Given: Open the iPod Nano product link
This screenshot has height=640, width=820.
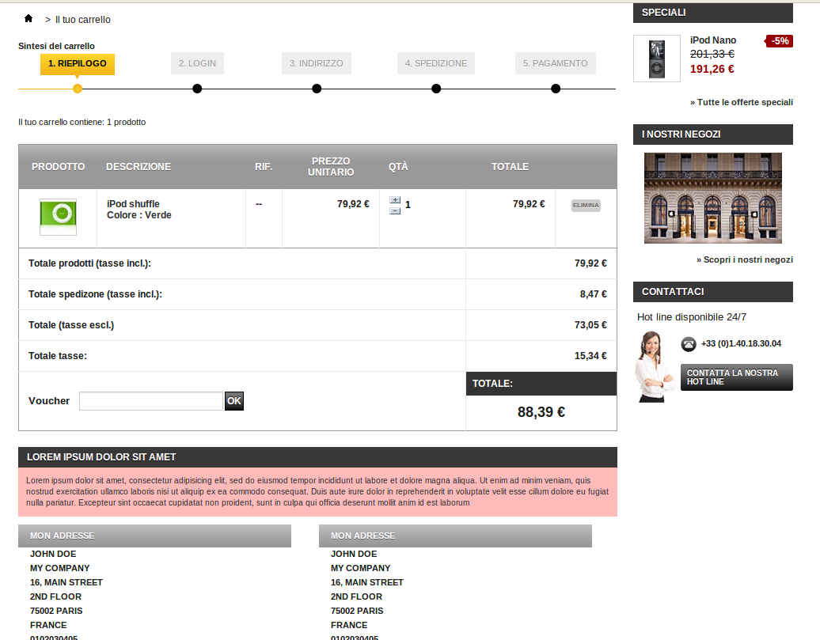Looking at the screenshot, I should click(x=713, y=40).
